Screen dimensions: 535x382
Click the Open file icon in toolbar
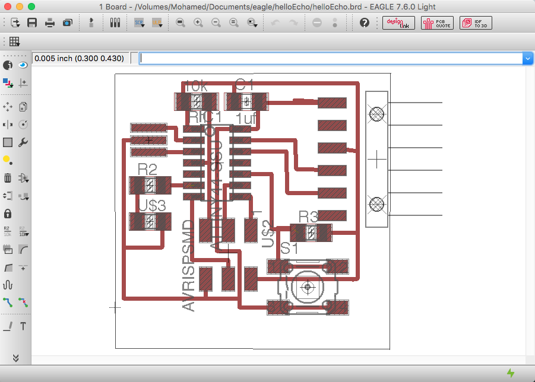point(15,23)
